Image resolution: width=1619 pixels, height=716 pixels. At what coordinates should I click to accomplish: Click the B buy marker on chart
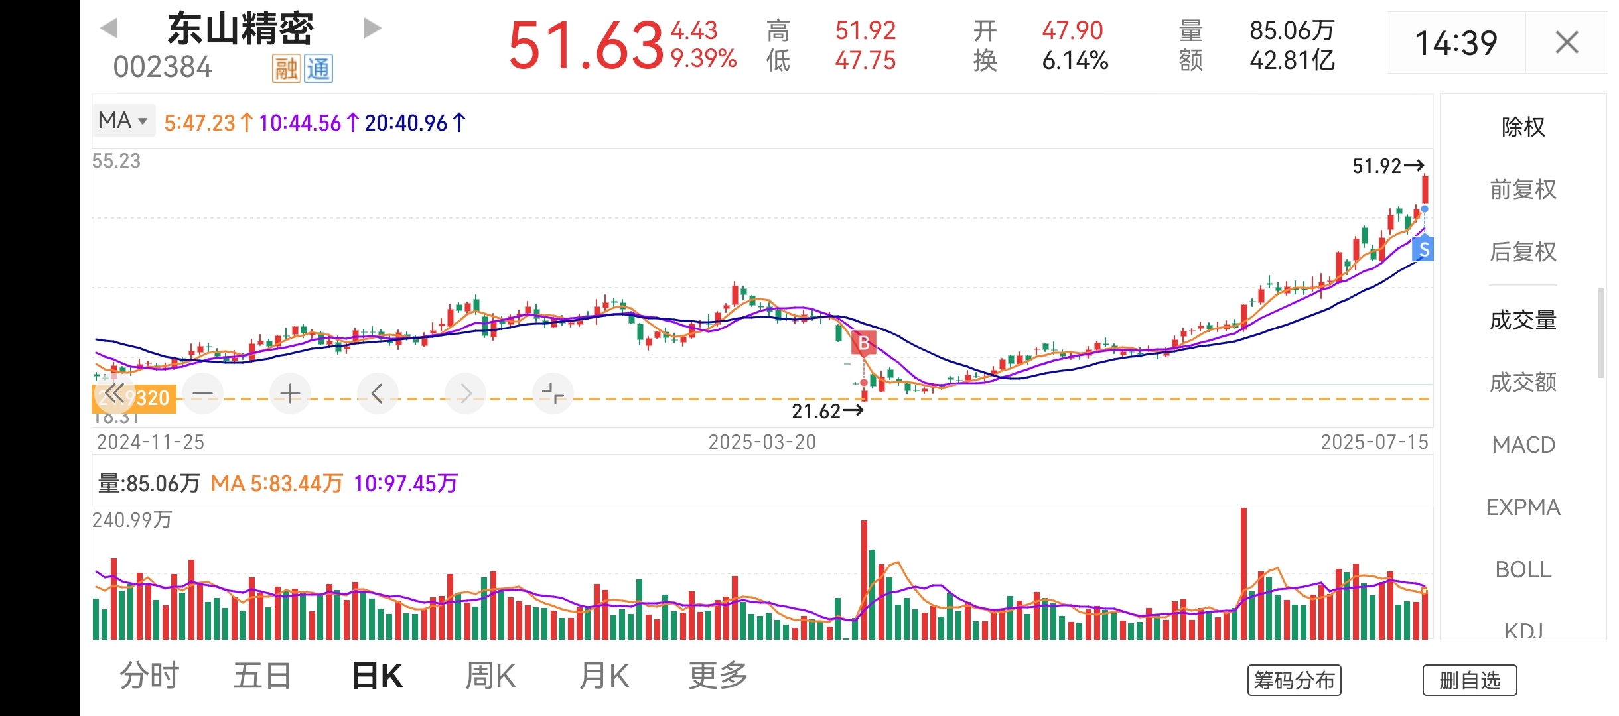click(864, 343)
